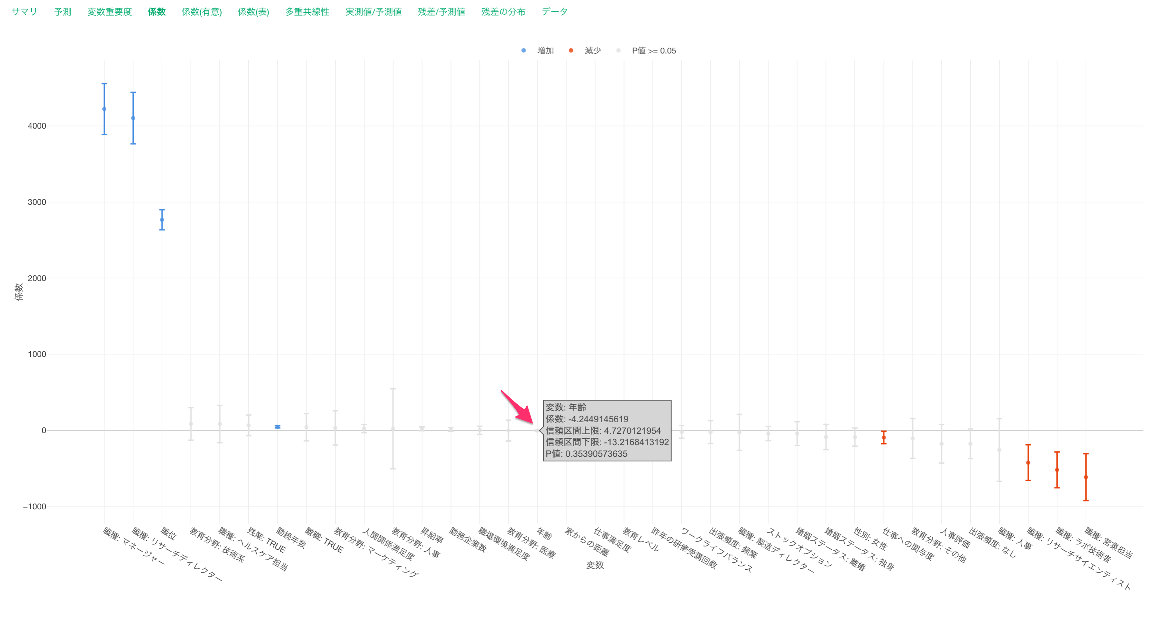Switch to the 残差/予測値 tab
This screenshot has width=1151, height=617.
point(441,12)
